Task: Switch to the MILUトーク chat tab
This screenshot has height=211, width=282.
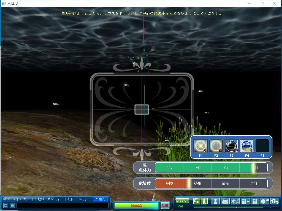Action: pyautogui.click(x=9, y=199)
